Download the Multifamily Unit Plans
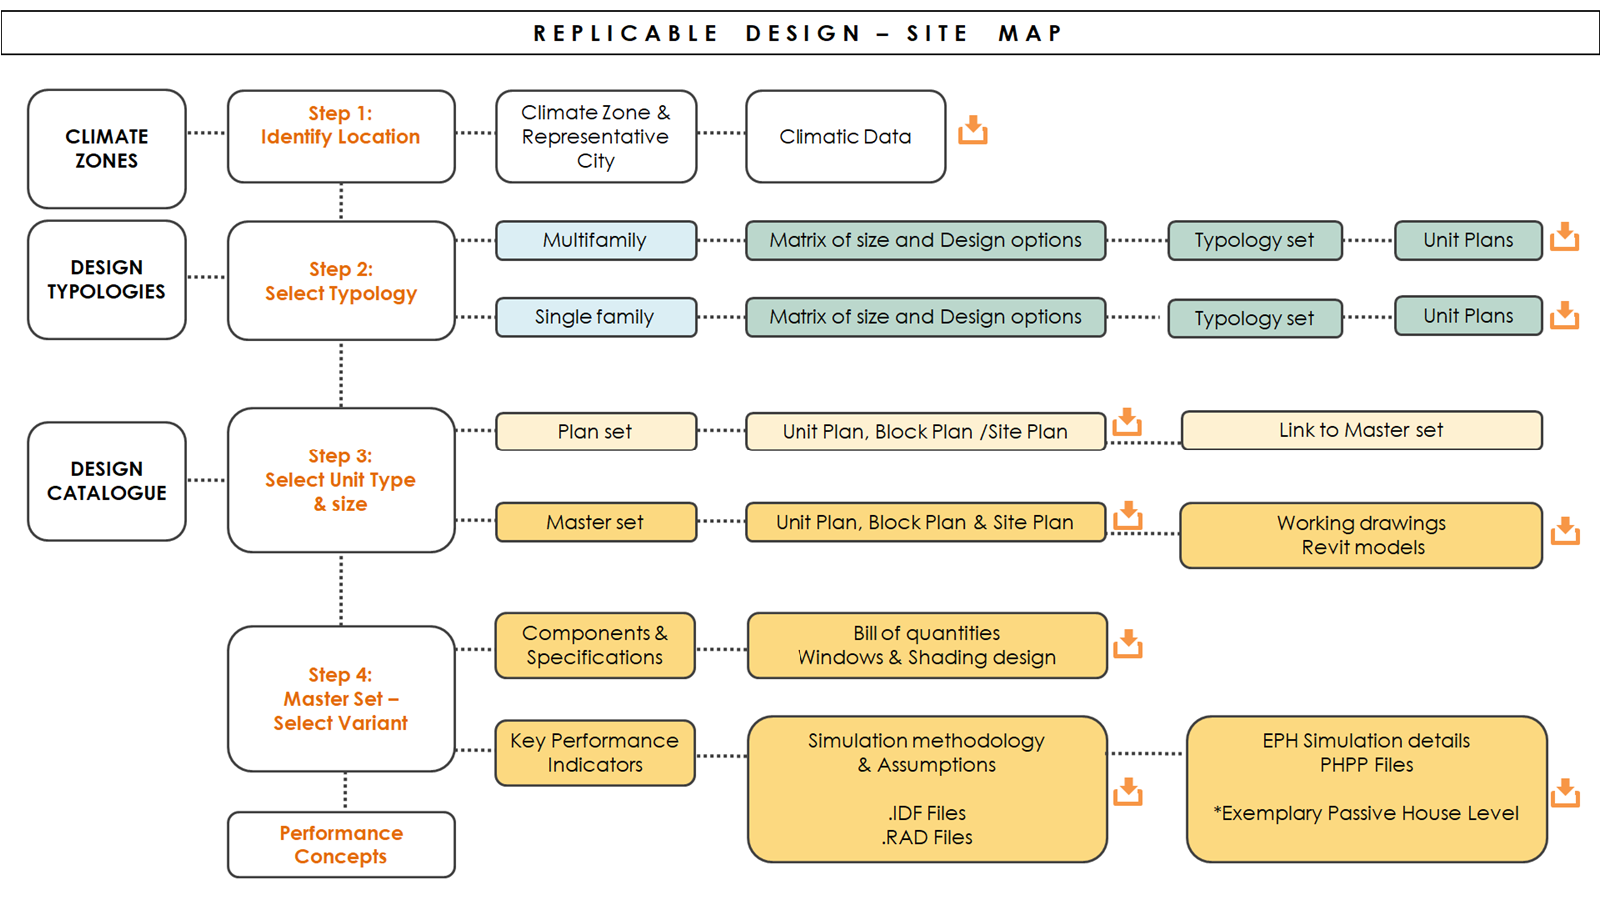Image resolution: width=1601 pixels, height=901 pixels. pyautogui.click(x=1564, y=237)
